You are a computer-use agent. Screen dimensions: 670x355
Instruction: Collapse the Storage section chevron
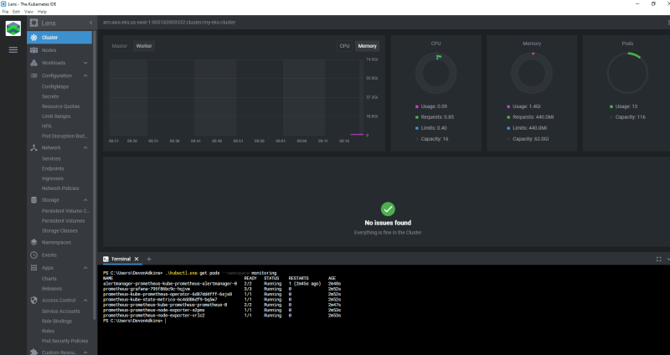(85, 200)
